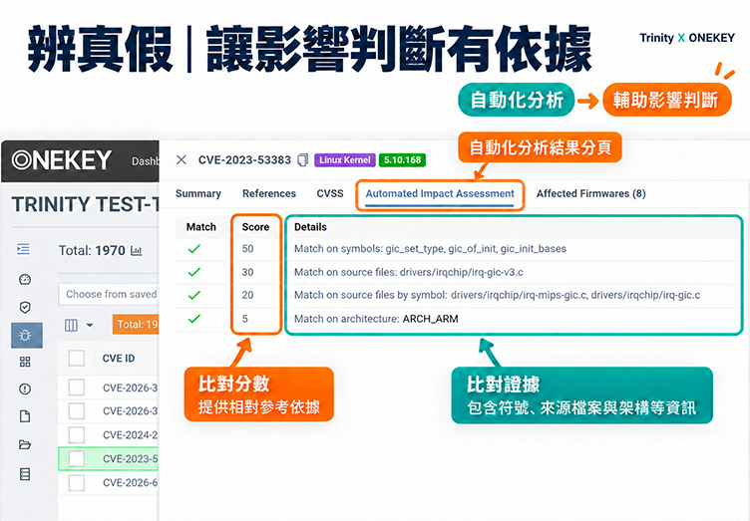Open the Summary tab
The height and width of the screenshot is (521, 750).
point(198,193)
